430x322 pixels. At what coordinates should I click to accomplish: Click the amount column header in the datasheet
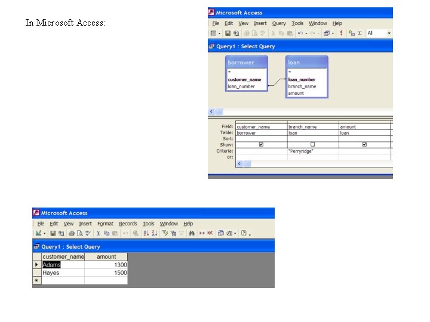point(106,256)
